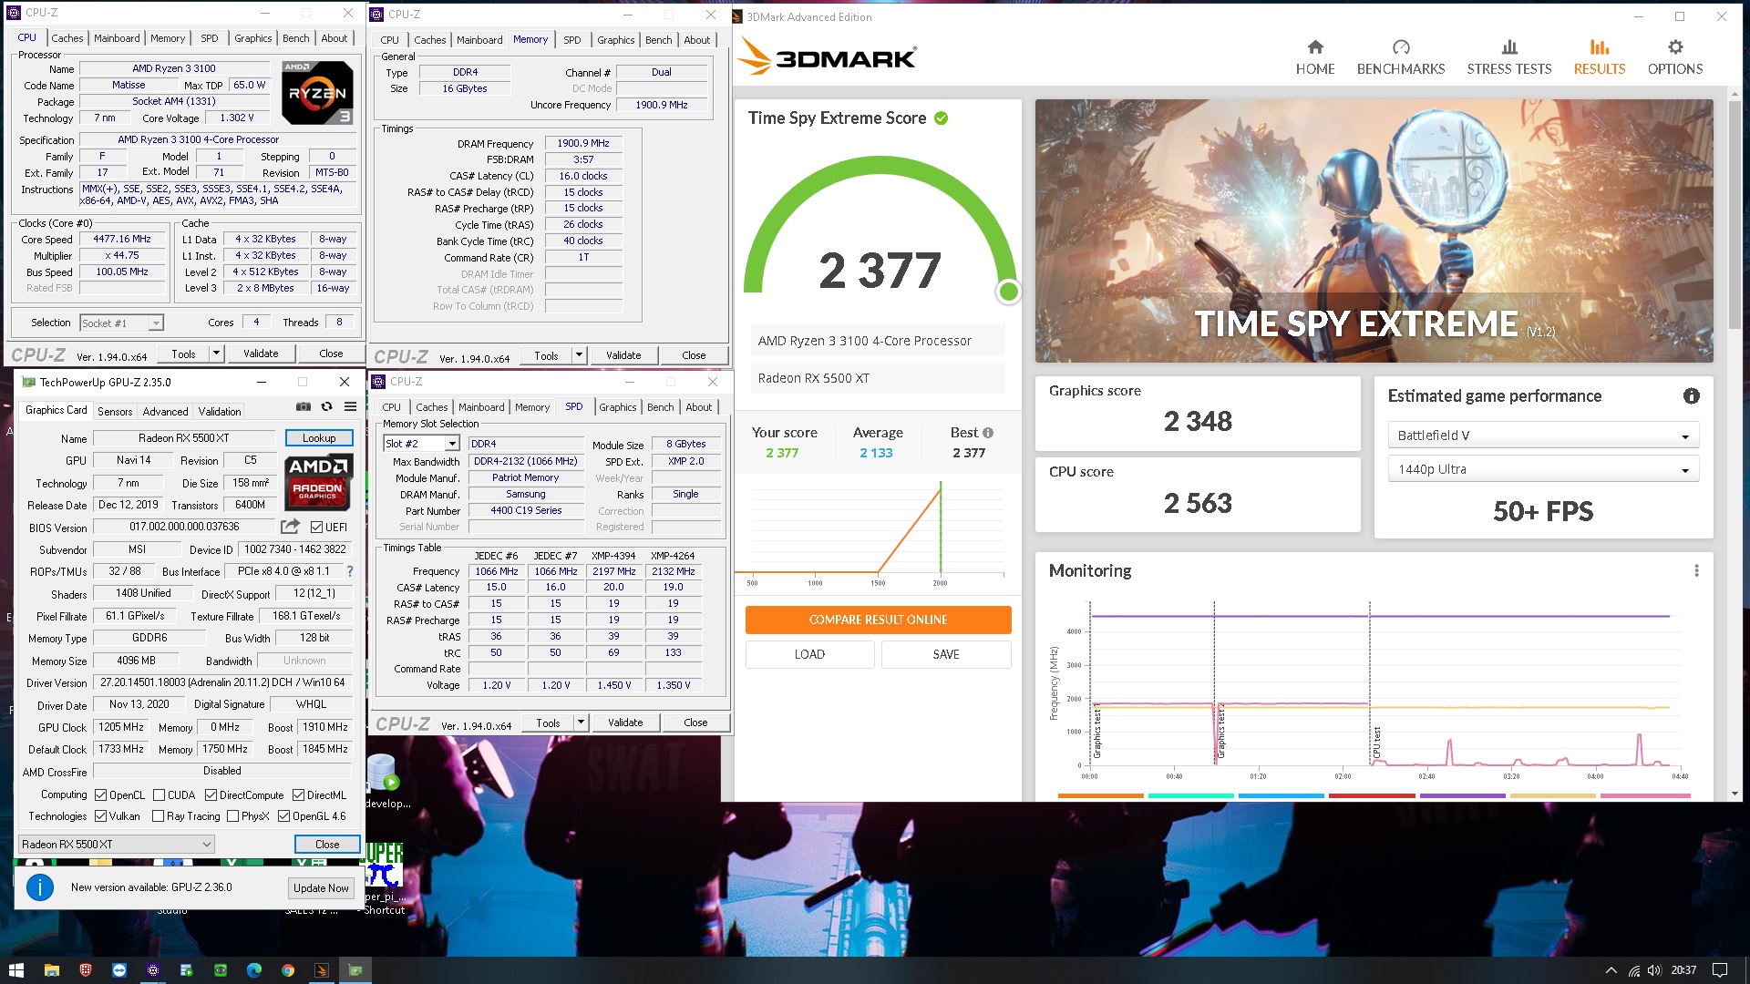Screen dimensions: 1750x984
Task: Open Microsoft Edge from the taskbar
Action: [x=254, y=970]
